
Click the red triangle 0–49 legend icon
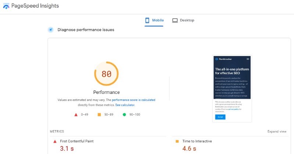click(76, 115)
